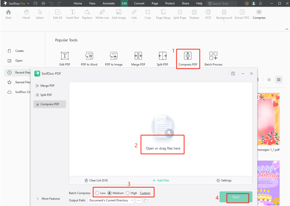Image resolution: width=290 pixels, height=206 pixels.
Task: Open the Share menu tab
Action: [185, 3]
